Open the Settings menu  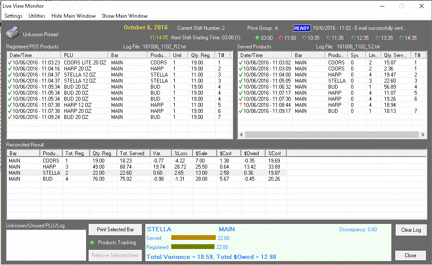pos(13,16)
